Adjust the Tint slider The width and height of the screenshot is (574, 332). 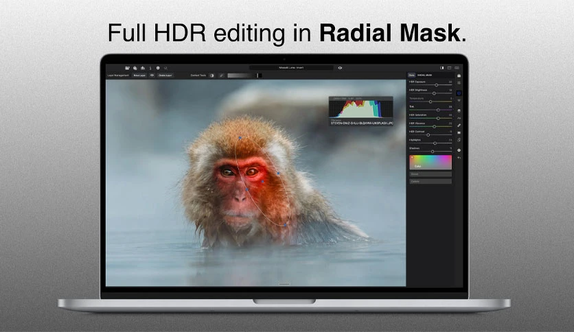tap(430, 110)
